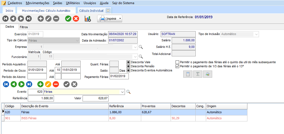284x134 pixels.
Task: Click the green add event plus icon
Action: click(x=40, y=84)
